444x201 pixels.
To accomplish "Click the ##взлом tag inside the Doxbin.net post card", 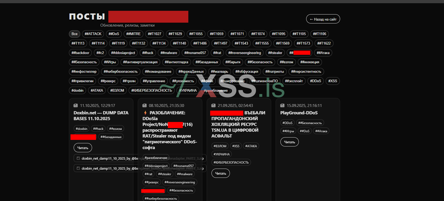I will point(115,129).
